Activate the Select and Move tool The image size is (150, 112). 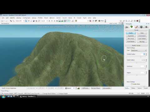[29, 21]
